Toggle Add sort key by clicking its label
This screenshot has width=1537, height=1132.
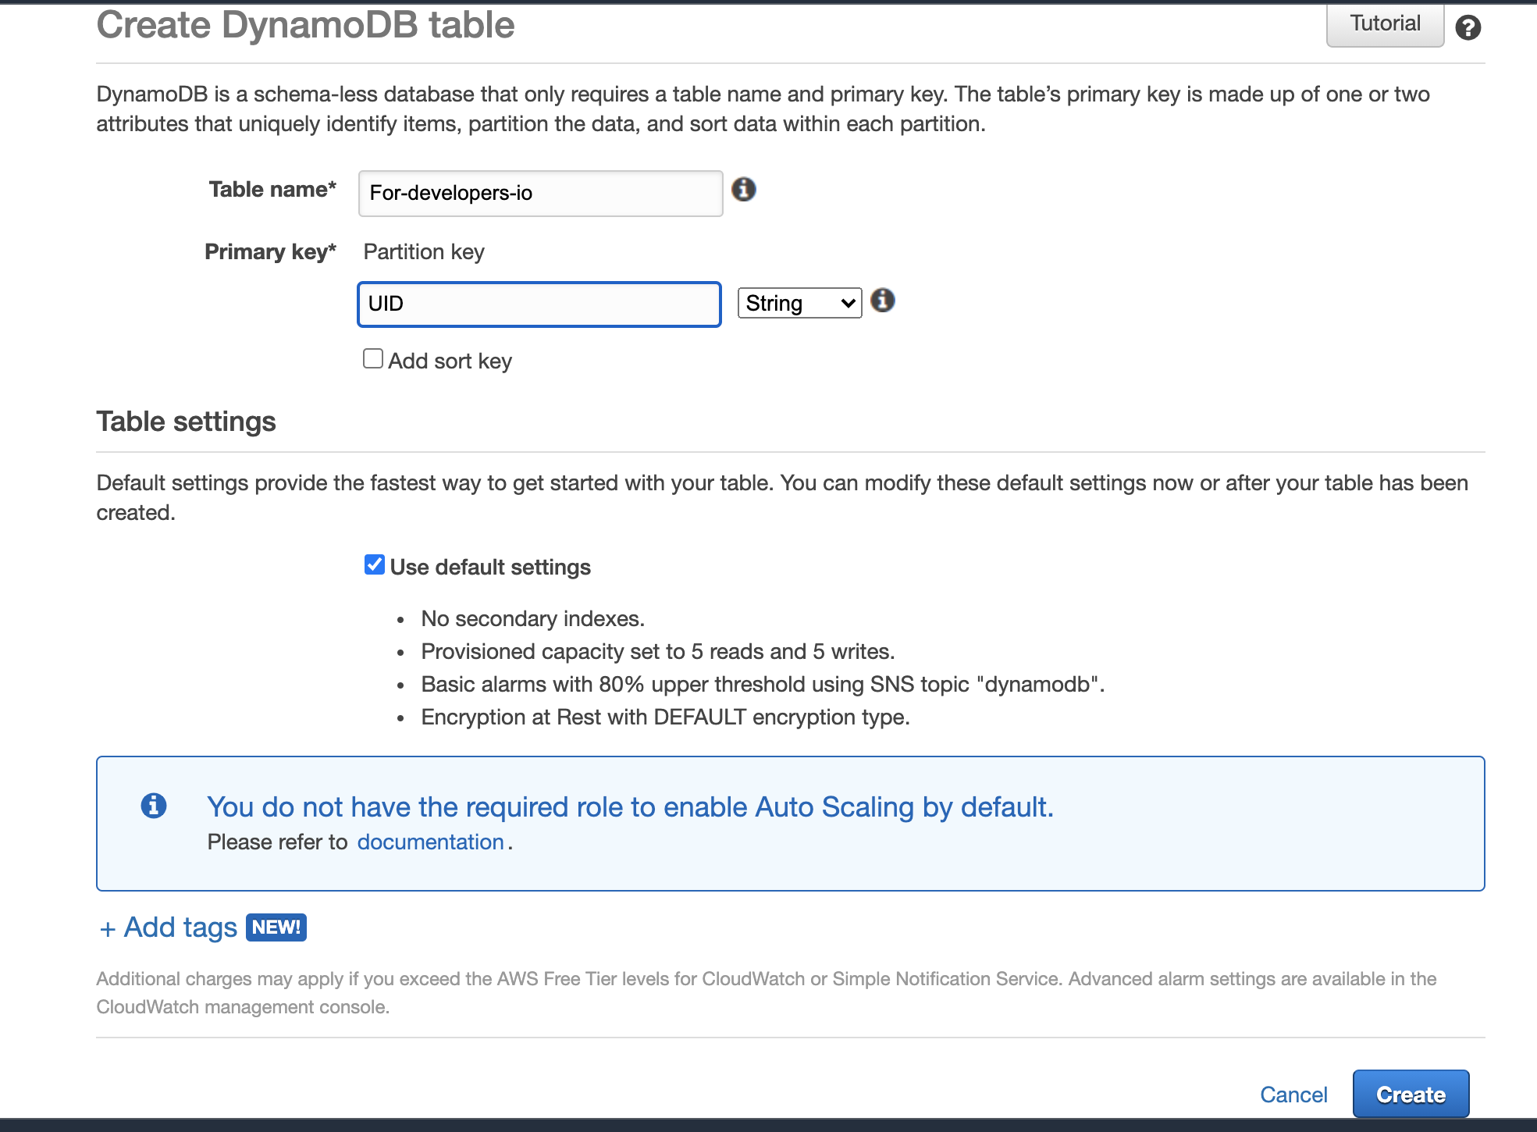tap(450, 360)
